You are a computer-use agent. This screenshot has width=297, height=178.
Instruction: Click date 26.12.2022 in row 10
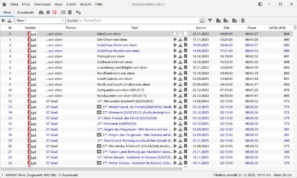pyautogui.click(x=200, y=90)
